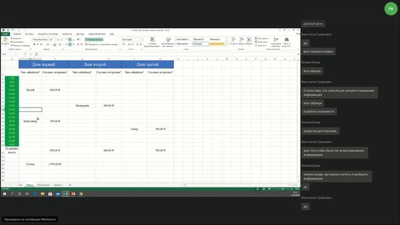
Task: Switch to the Page Layout ribbon tab
Action: click(x=48, y=34)
